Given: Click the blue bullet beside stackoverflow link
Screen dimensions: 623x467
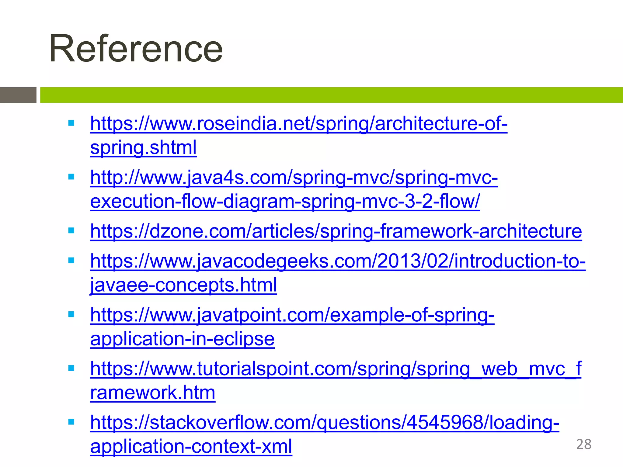Looking at the screenshot, I should [71, 422].
